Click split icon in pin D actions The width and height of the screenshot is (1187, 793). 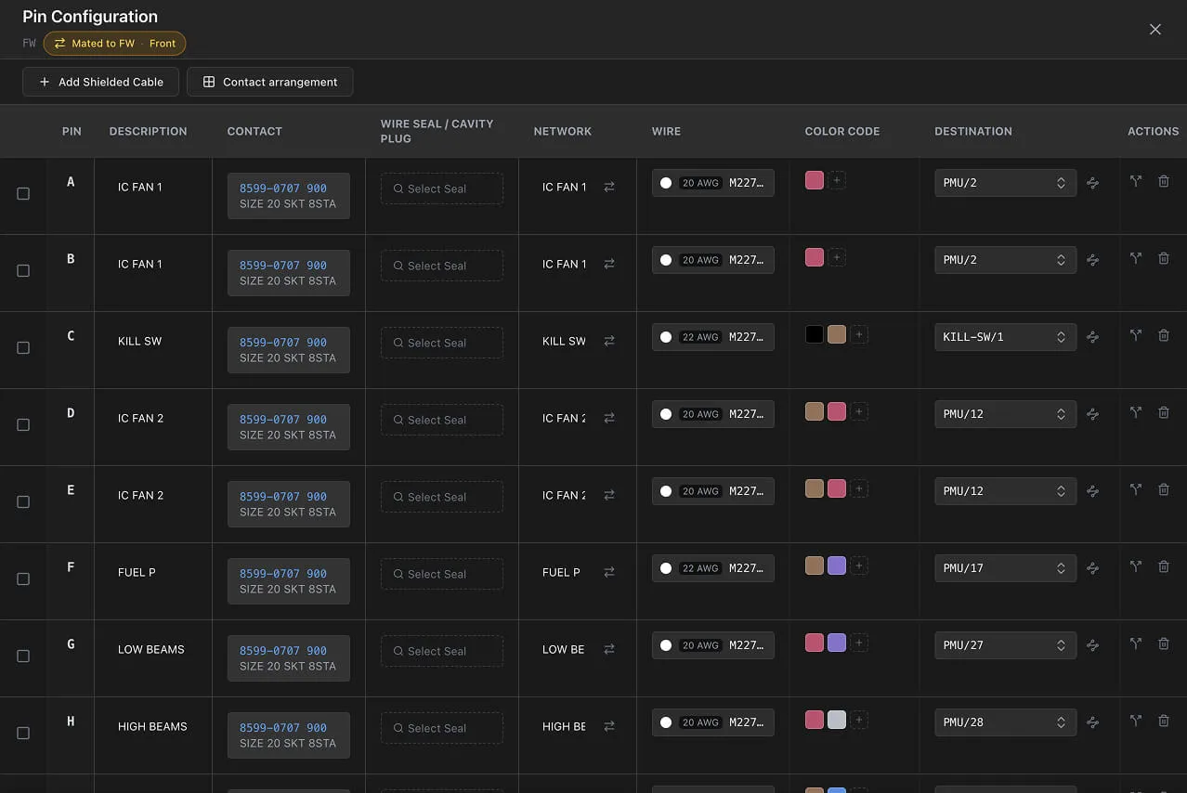tap(1135, 413)
